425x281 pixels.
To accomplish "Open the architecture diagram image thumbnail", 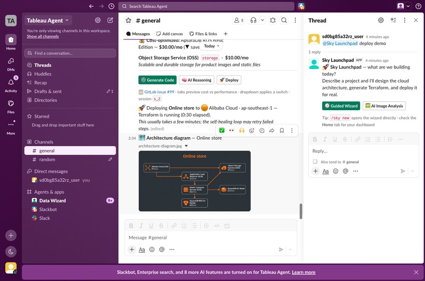I will pos(195,181).
